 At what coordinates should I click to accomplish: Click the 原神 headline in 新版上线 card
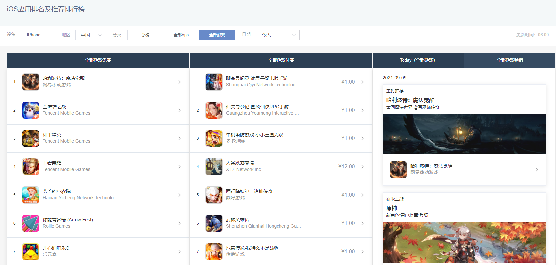tap(392, 208)
